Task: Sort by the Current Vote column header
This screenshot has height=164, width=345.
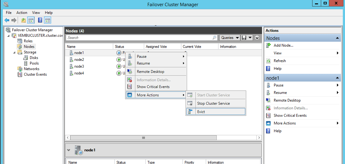Action: point(199,47)
